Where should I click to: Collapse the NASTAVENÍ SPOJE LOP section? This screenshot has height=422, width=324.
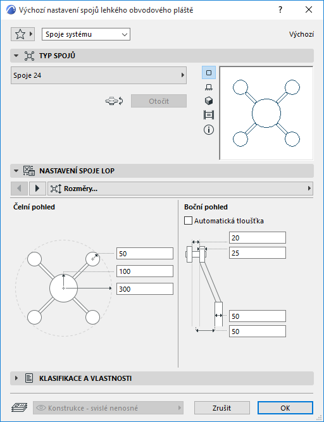16,171
